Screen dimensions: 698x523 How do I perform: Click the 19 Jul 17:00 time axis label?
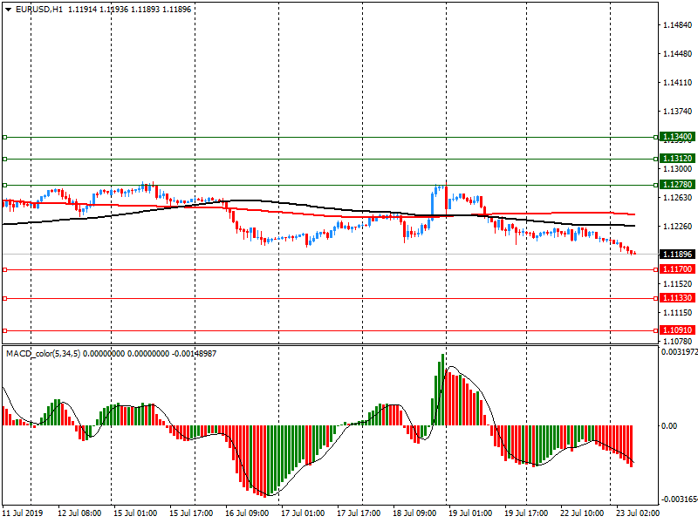(526, 513)
